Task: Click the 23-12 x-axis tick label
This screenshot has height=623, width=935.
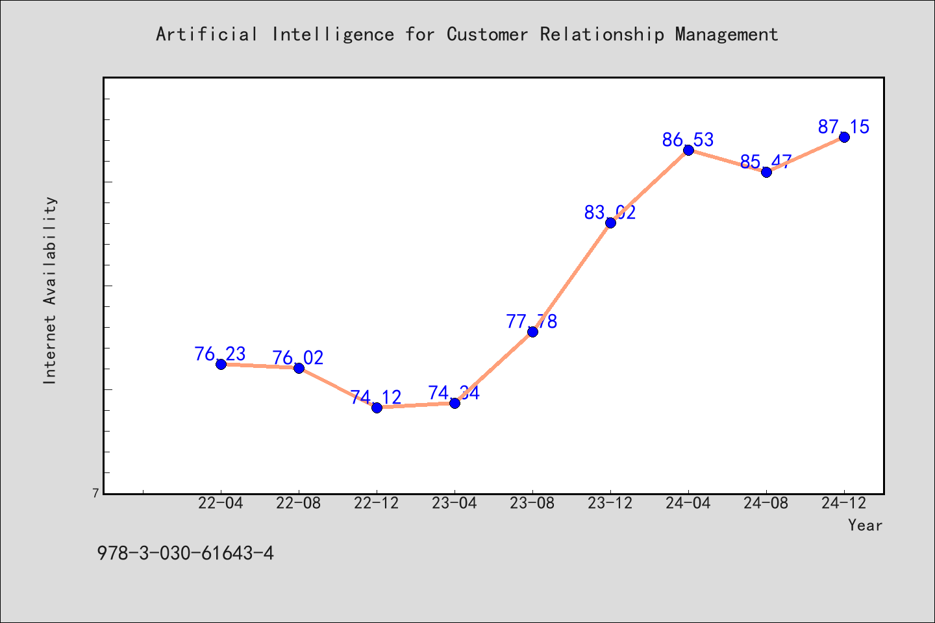Action: [610, 504]
